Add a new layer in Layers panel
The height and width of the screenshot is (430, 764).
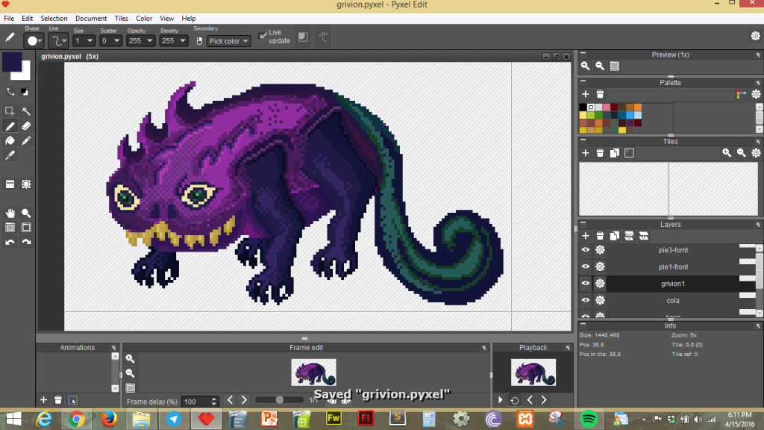tap(586, 236)
